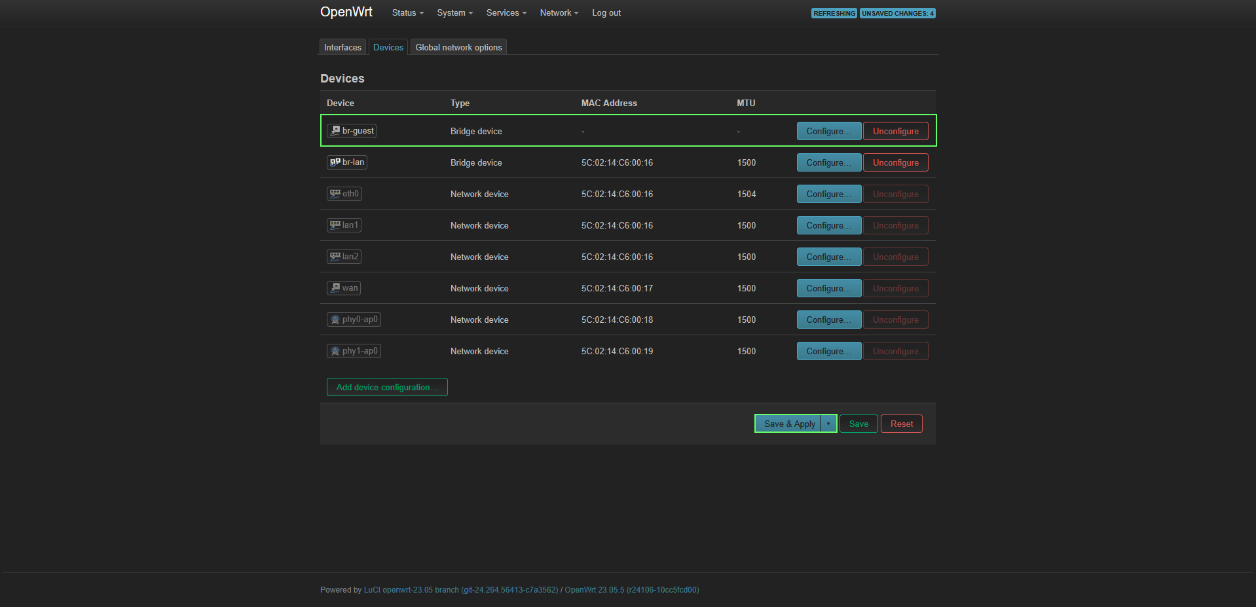Configure the br-guest bridge device
This screenshot has width=1256, height=607.
[829, 131]
